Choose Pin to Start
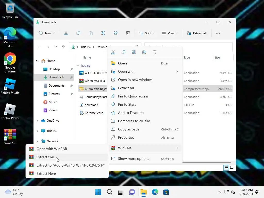This screenshot has width=264, height=198. [x=145, y=105]
